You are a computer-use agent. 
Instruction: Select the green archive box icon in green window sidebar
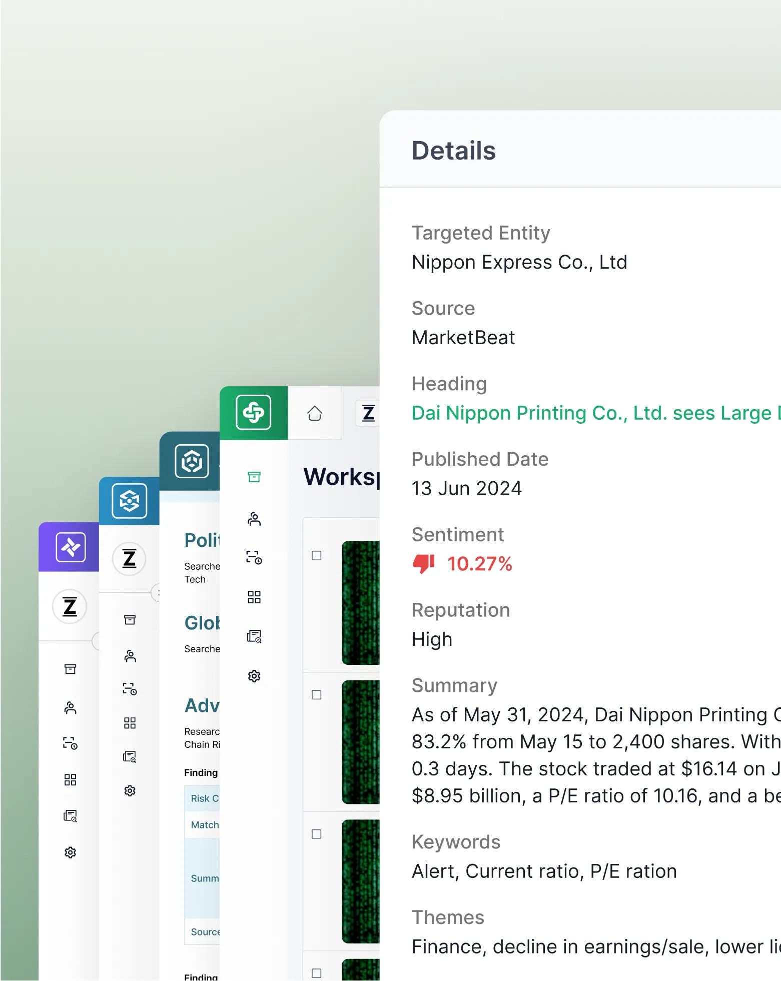pyautogui.click(x=254, y=477)
